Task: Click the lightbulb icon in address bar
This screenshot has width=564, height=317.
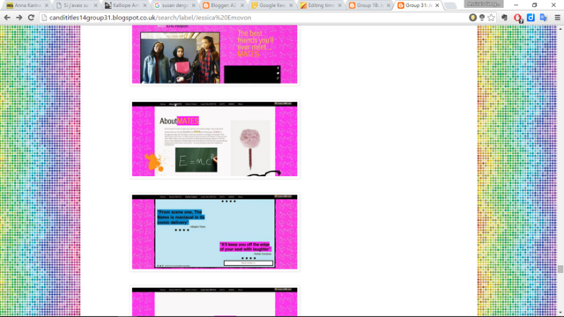Action: coord(482,18)
